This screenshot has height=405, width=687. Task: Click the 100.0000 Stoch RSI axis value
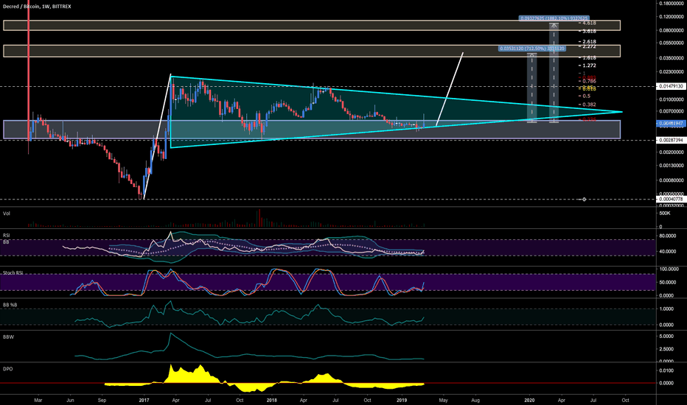(669, 270)
